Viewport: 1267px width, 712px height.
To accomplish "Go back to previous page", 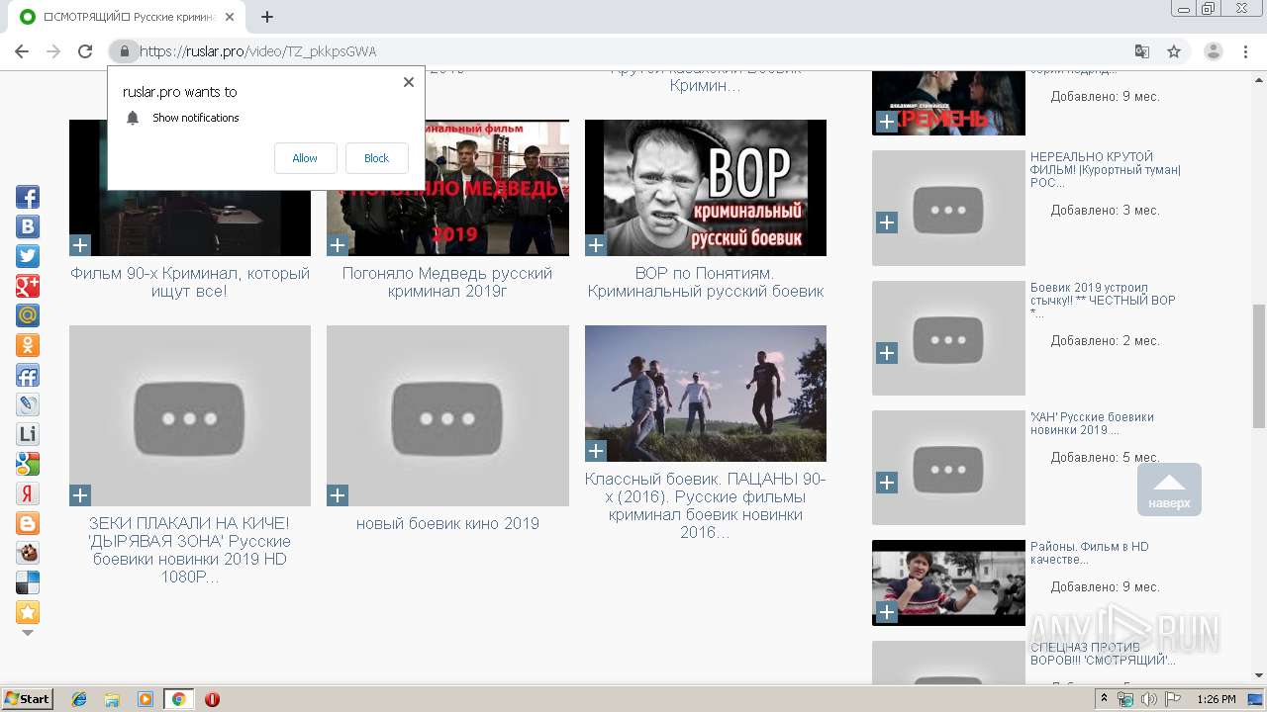I will (x=22, y=51).
